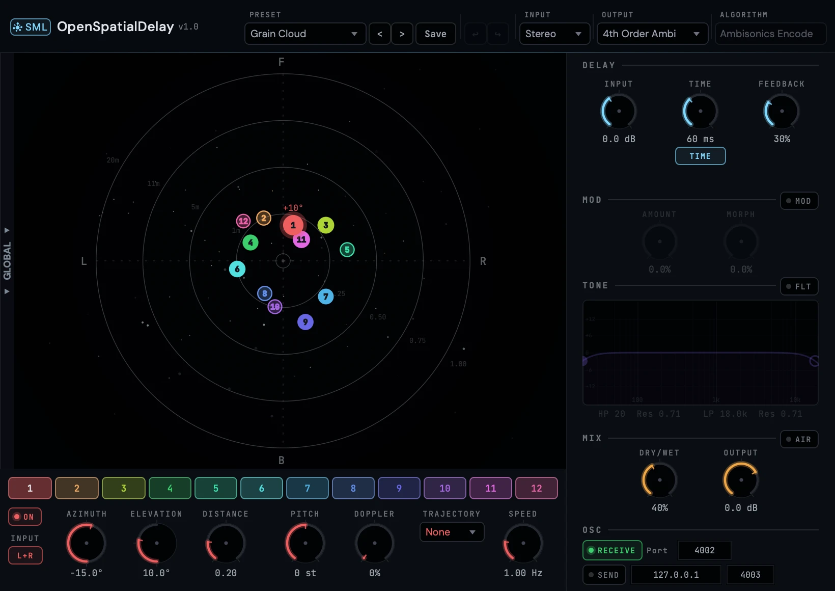Viewport: 835px width, 591px height.
Task: Switch to delay tap 2 tab
Action: 77,488
